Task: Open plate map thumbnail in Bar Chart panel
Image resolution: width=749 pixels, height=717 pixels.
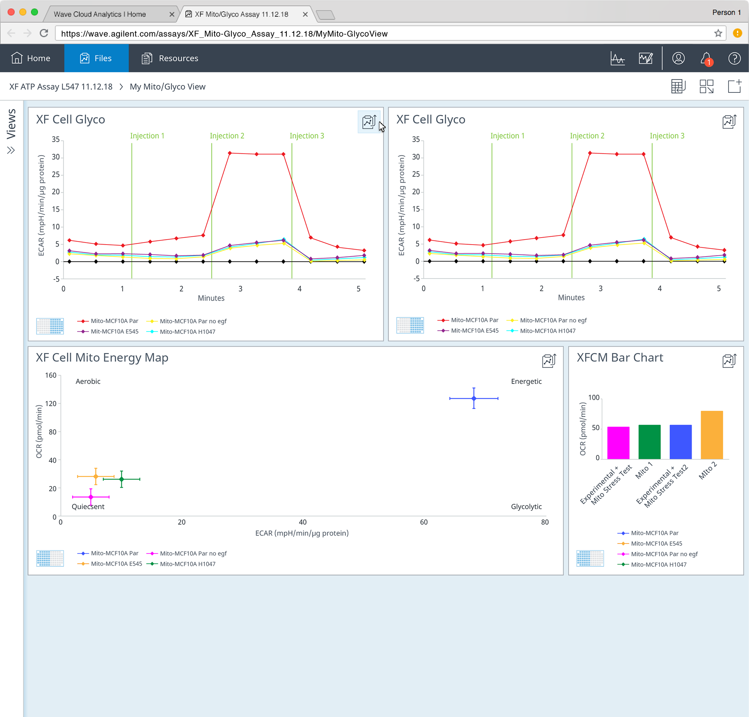Action: coord(590,558)
